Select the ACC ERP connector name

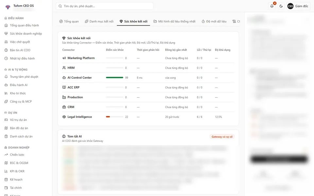point(74,88)
